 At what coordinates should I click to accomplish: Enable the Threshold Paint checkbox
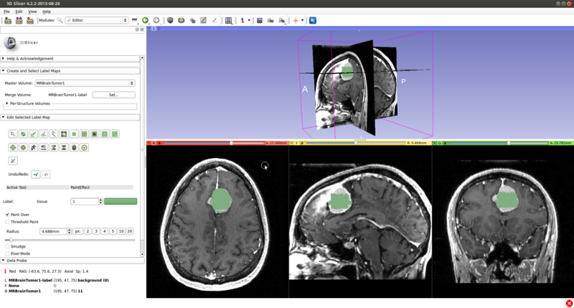pyautogui.click(x=8, y=222)
